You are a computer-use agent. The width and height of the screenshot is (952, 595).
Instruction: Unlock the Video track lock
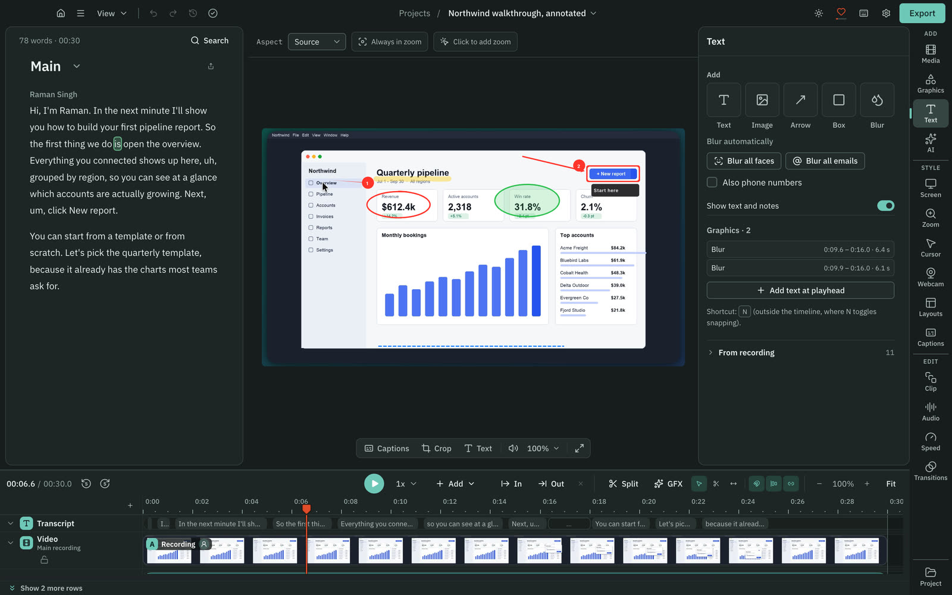pos(44,560)
